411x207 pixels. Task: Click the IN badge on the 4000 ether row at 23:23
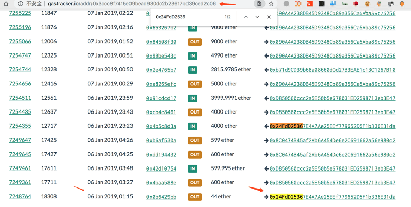[x=192, y=126]
